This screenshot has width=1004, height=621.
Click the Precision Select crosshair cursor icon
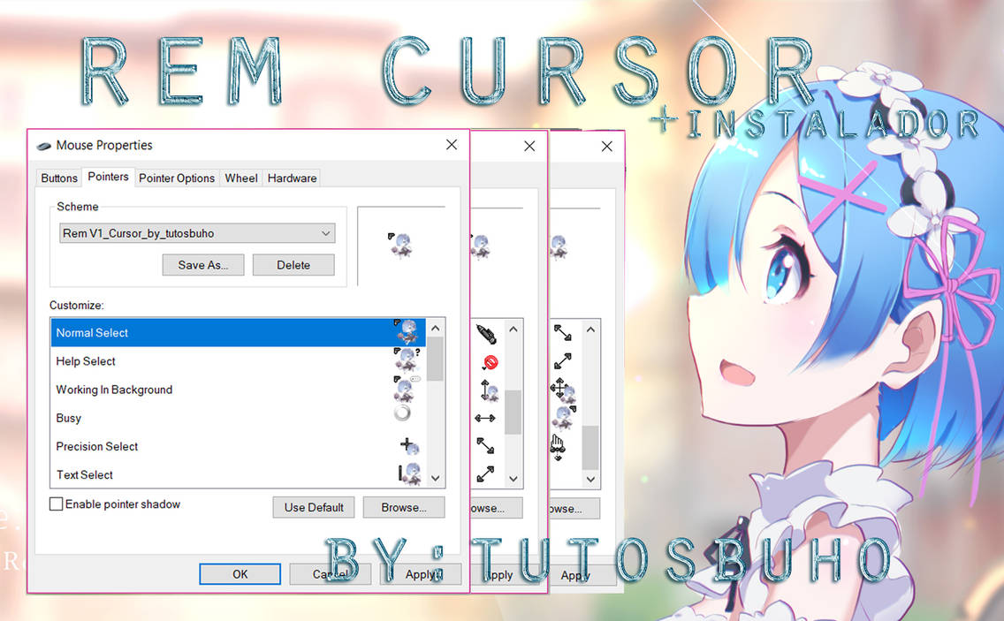(x=408, y=445)
